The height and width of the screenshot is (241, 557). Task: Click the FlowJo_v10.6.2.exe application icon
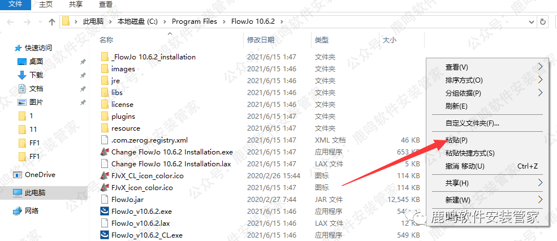pos(104,211)
